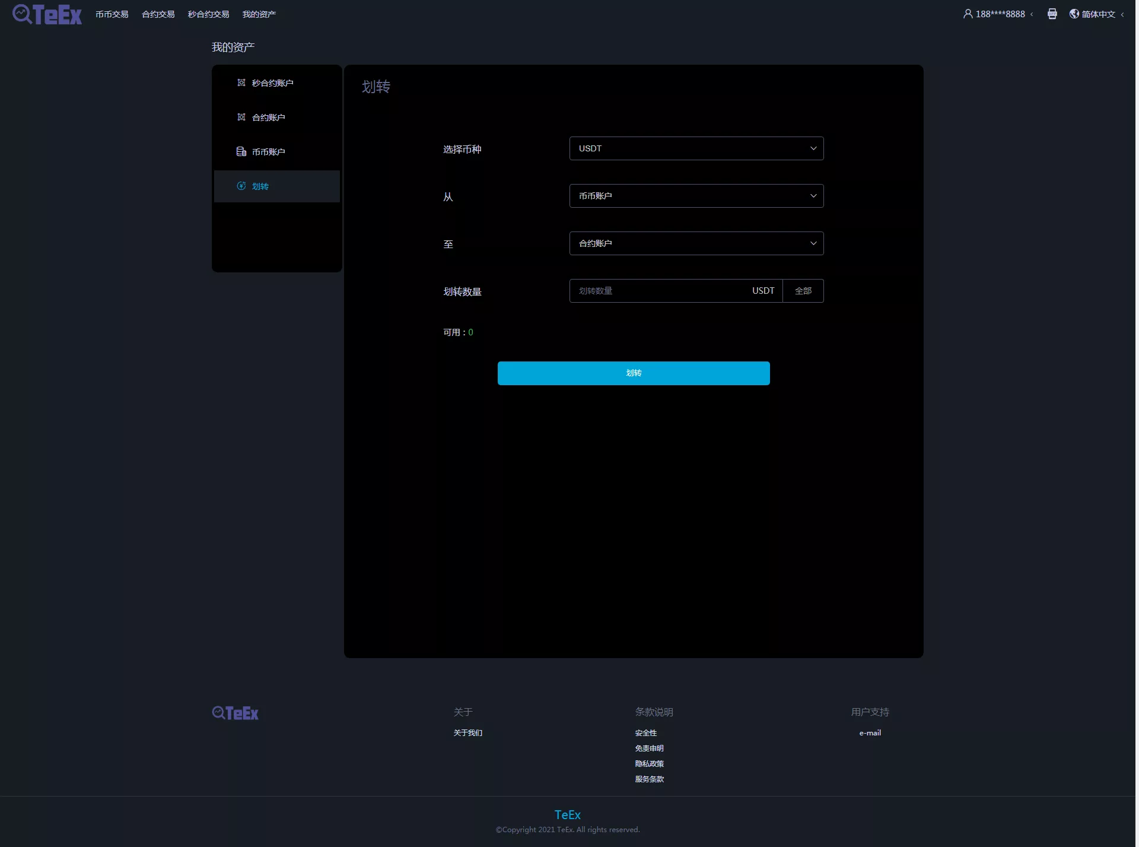Click the 划转 transfer icon in the sidebar
The width and height of the screenshot is (1139, 847).
tap(241, 186)
